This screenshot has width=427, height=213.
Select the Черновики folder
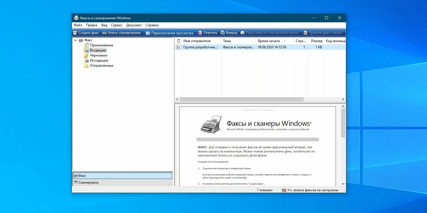pyautogui.click(x=98, y=55)
